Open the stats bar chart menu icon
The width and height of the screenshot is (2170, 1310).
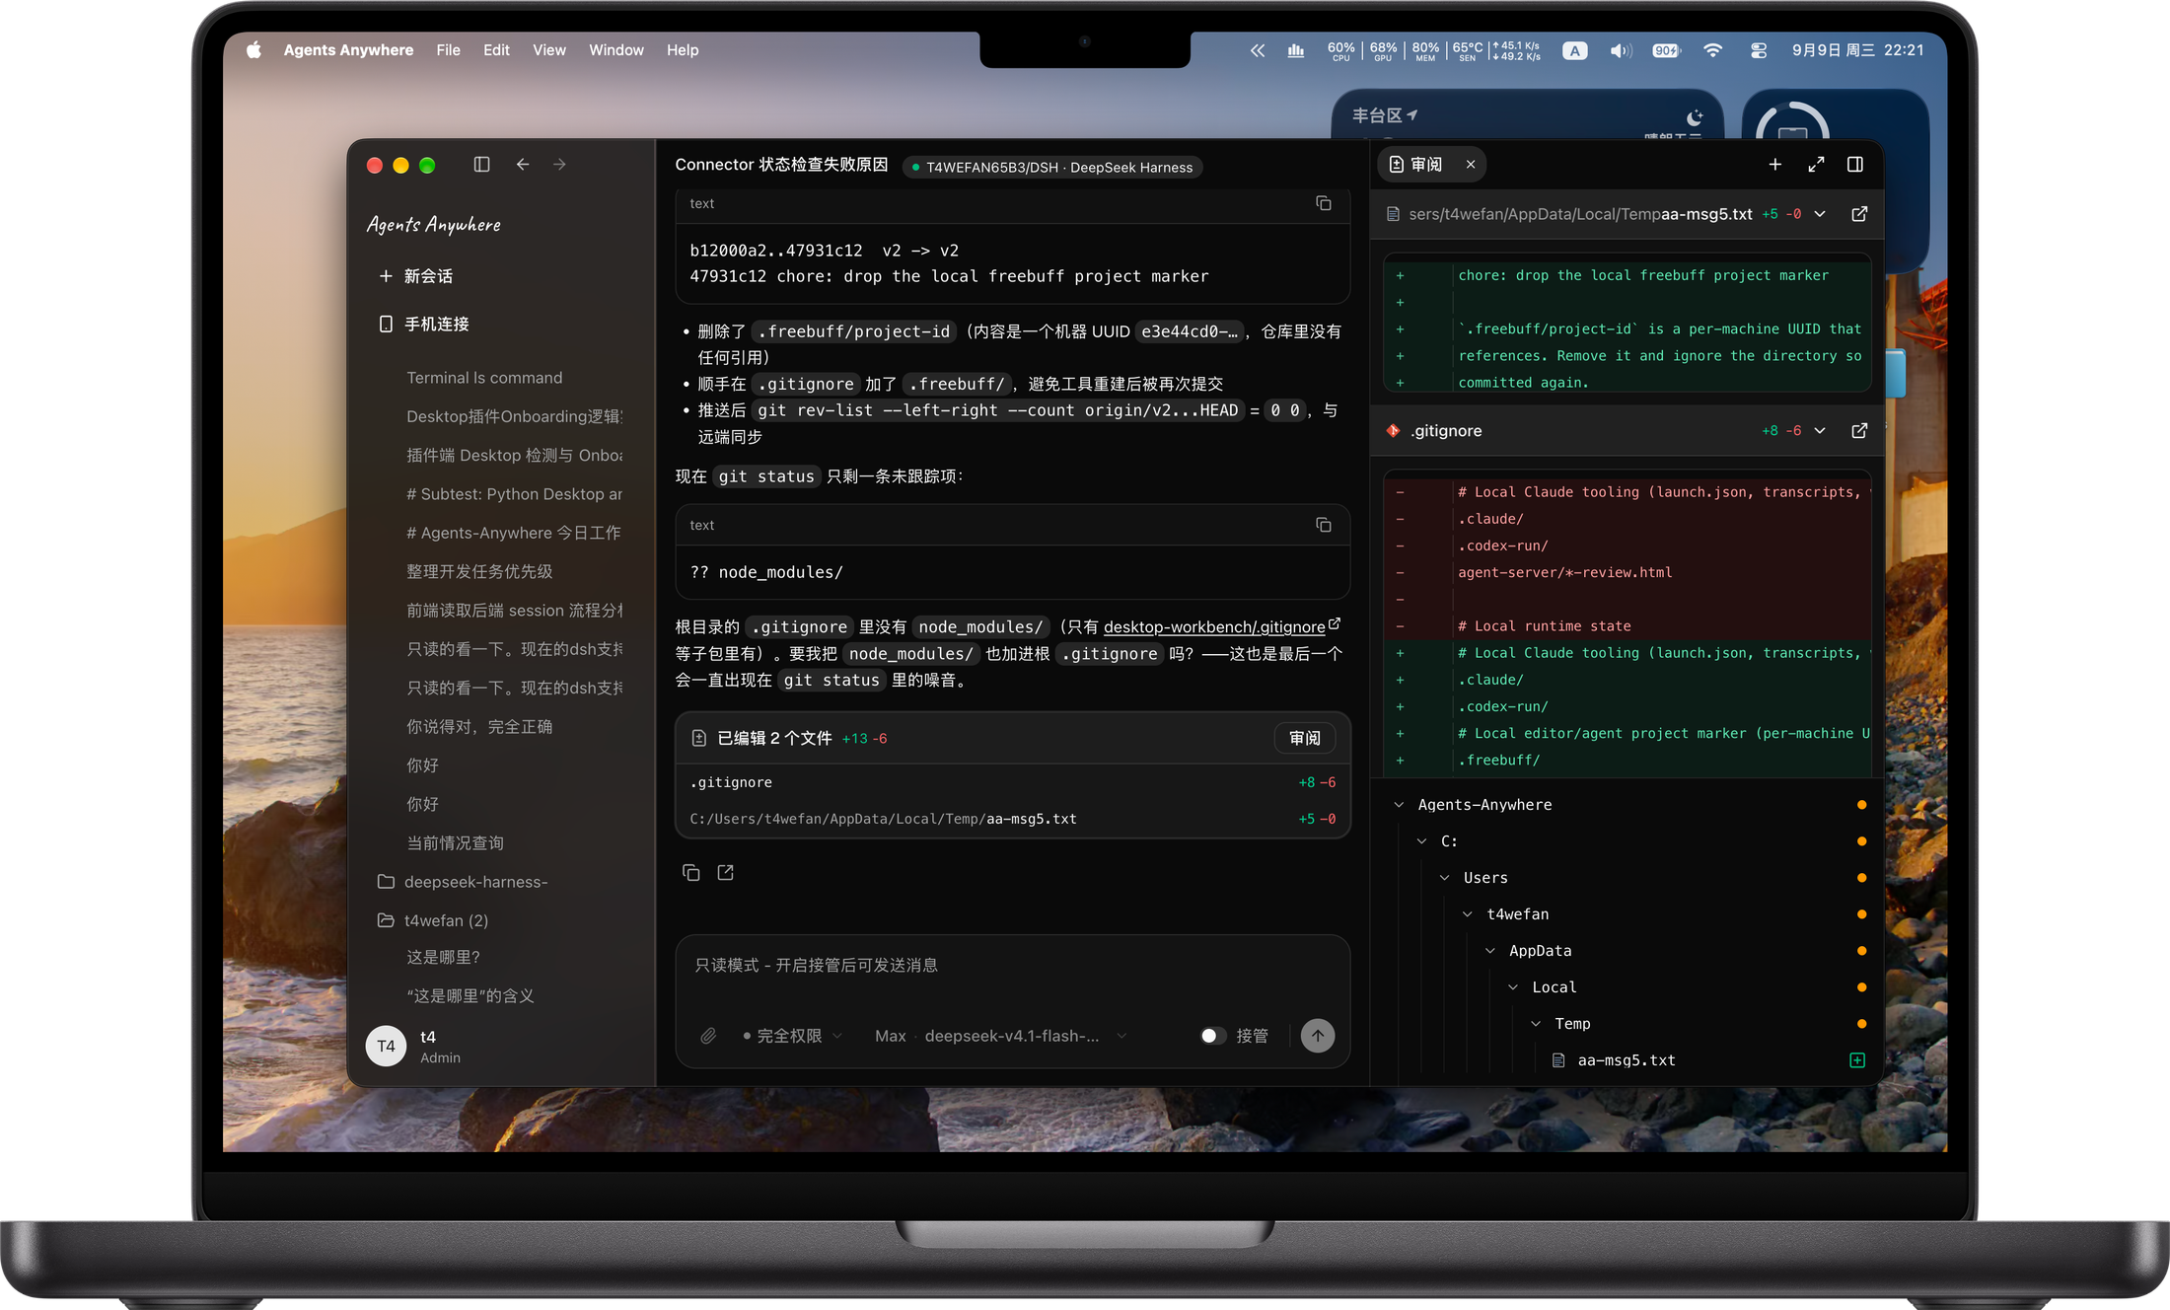coord(1296,50)
